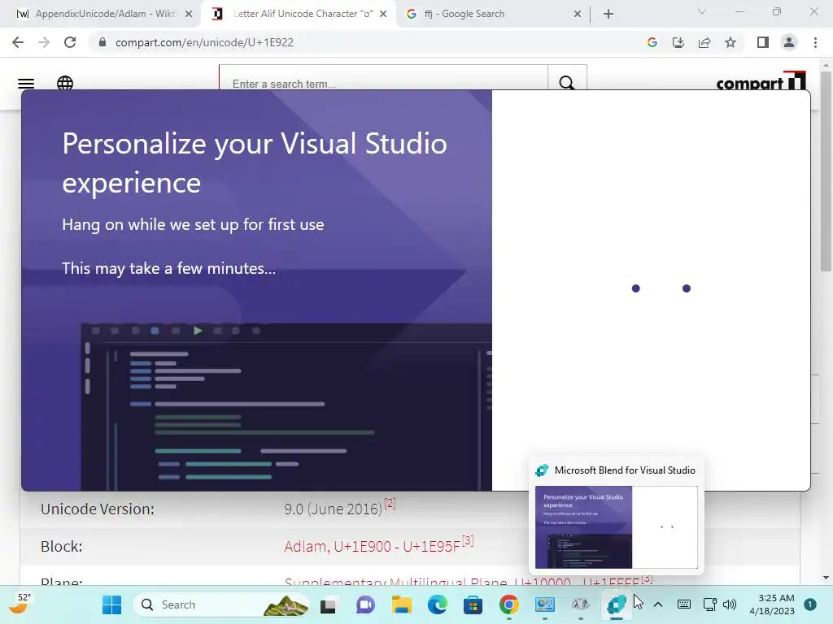Go forward in Chrome
Image resolution: width=833 pixels, height=624 pixels.
pyautogui.click(x=44, y=42)
